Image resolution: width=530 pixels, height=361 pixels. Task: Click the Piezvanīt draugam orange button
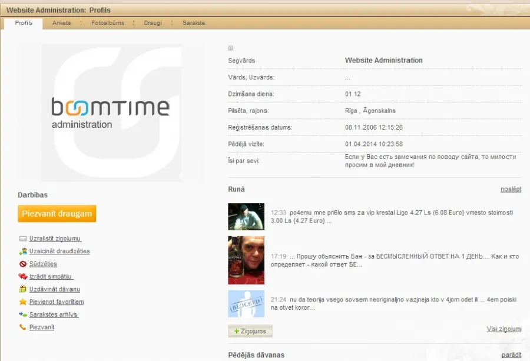pyautogui.click(x=57, y=214)
